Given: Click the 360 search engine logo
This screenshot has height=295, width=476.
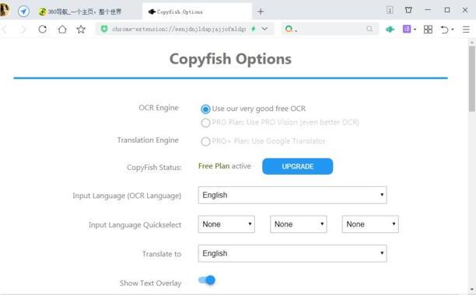Looking at the screenshot, I should [289, 29].
